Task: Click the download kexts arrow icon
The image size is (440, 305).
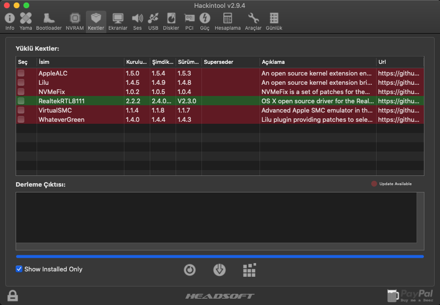Action: point(220,270)
